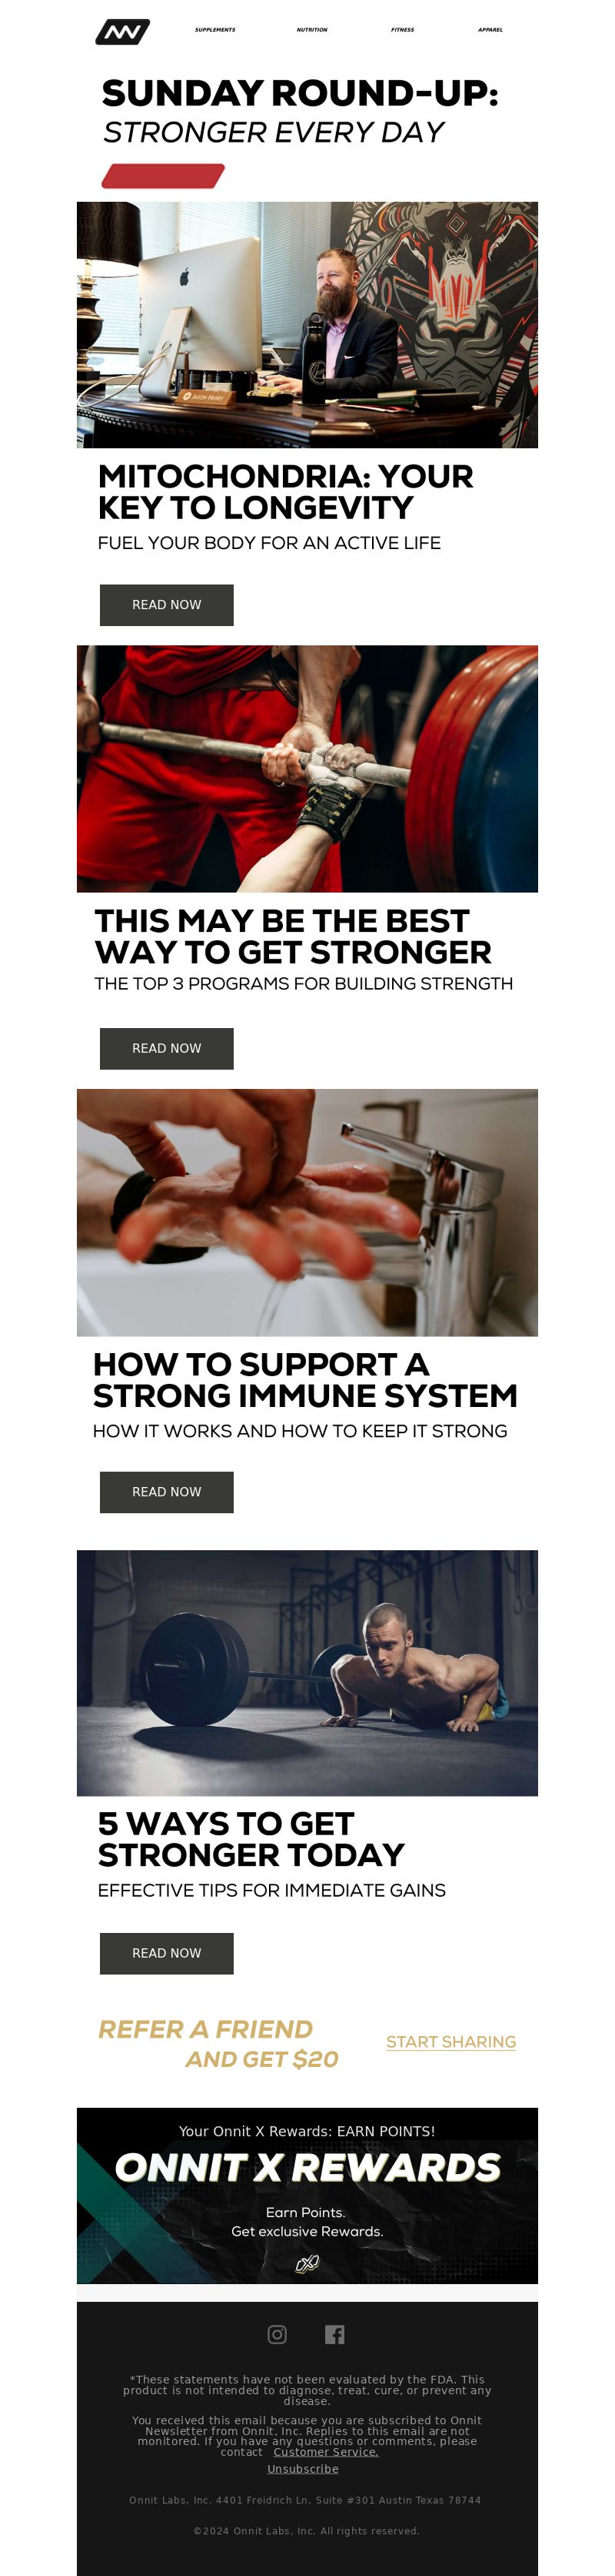The height and width of the screenshot is (2576, 615).
Task: Open the hand washing article image
Action: point(307,1213)
